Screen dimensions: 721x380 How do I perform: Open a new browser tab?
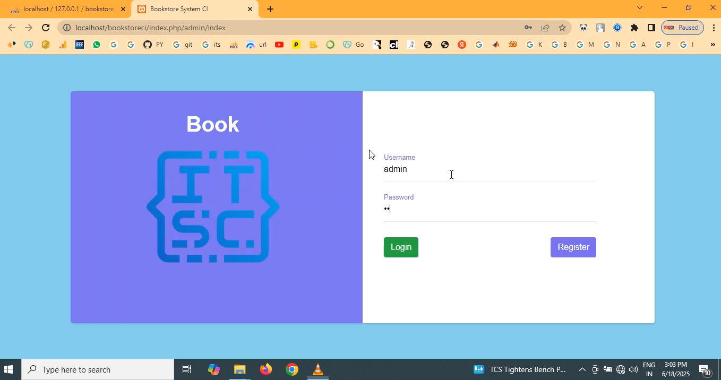point(270,9)
